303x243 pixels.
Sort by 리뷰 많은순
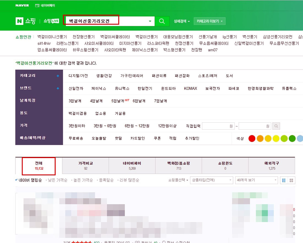129,180
